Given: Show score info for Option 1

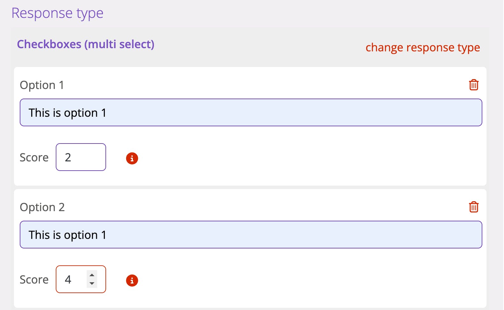Looking at the screenshot, I should point(132,158).
